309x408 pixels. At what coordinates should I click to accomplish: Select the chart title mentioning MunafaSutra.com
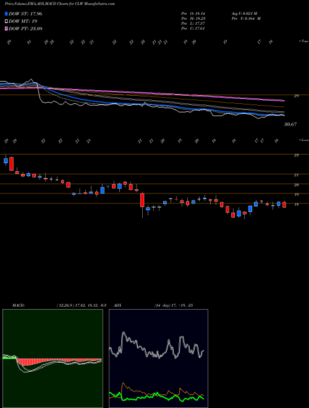pos(60,4)
